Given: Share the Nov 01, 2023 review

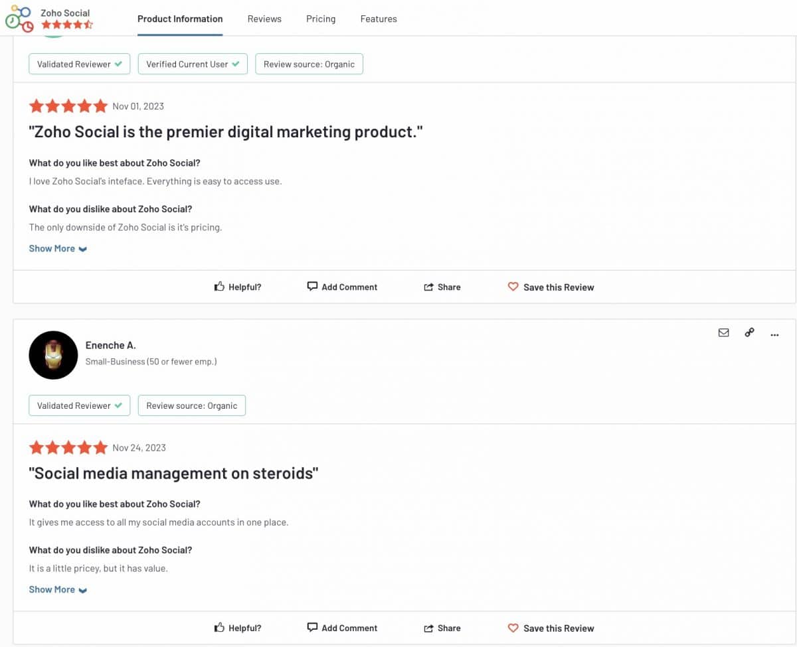Looking at the screenshot, I should (442, 287).
